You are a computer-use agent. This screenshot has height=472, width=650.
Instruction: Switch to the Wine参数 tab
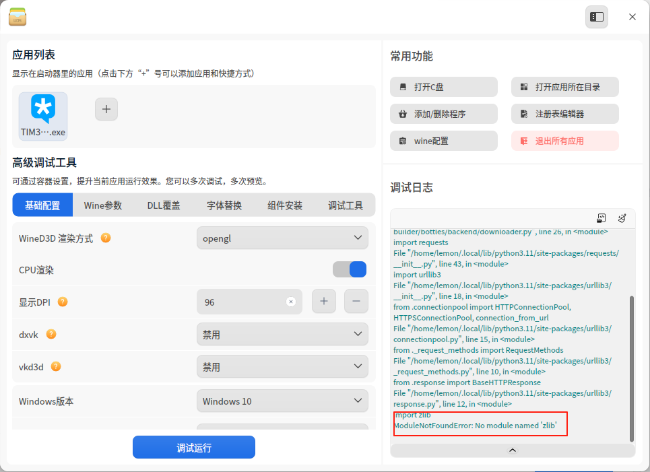[103, 205]
